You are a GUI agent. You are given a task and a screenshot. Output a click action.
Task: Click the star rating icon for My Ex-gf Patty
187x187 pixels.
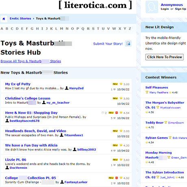pyautogui.click(x=121, y=84)
